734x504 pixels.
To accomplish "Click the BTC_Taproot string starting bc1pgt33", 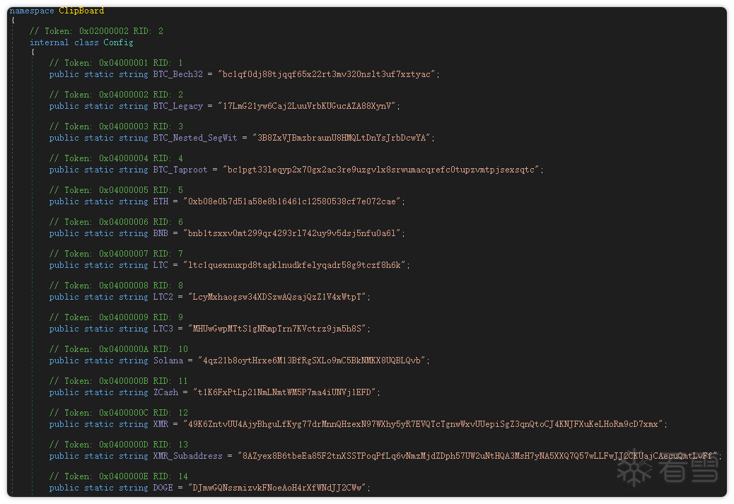I will (381, 170).
